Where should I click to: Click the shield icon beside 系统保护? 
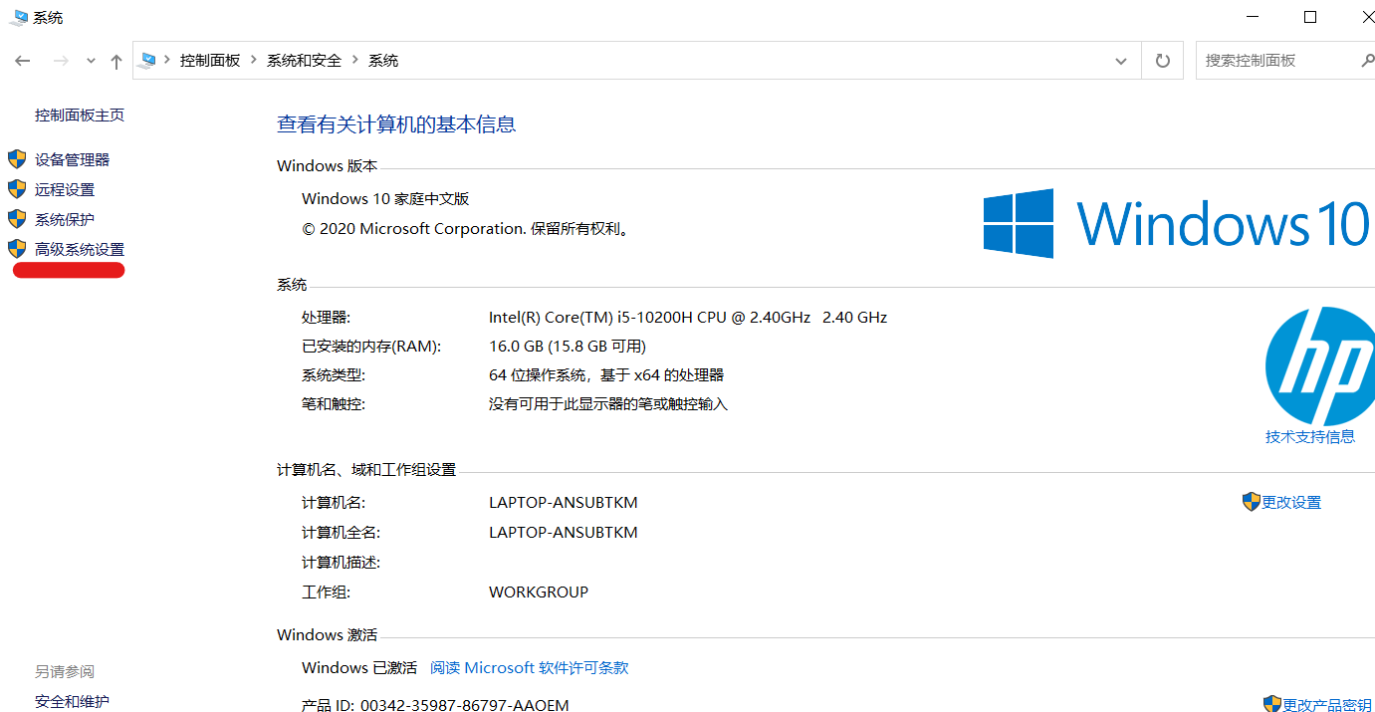point(17,219)
